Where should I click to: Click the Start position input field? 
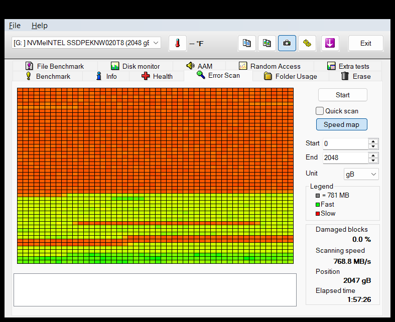click(x=345, y=144)
